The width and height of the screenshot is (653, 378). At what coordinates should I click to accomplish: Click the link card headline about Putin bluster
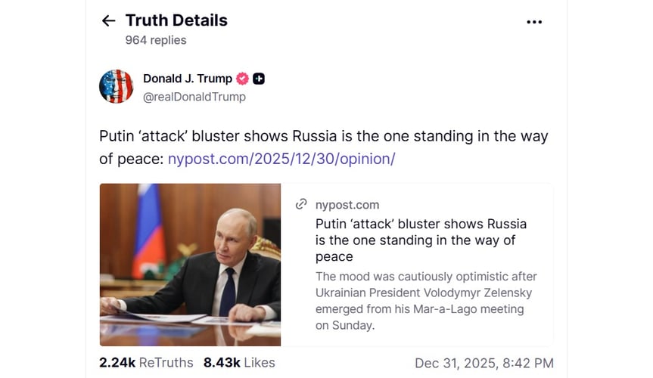click(421, 240)
